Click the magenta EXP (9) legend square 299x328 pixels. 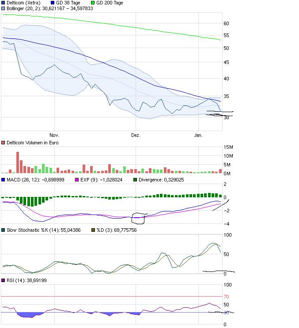77,180
